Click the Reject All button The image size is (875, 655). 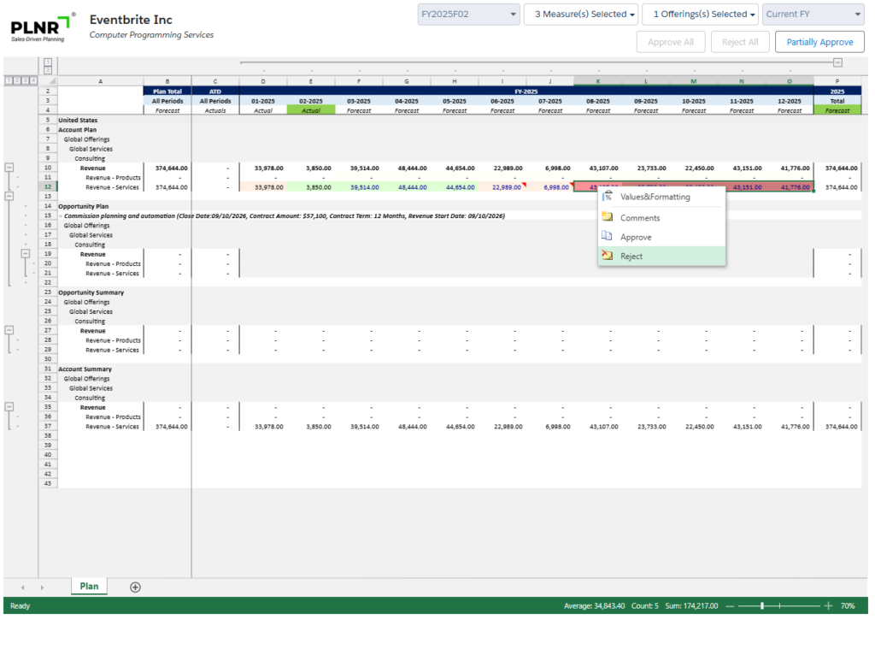(740, 42)
